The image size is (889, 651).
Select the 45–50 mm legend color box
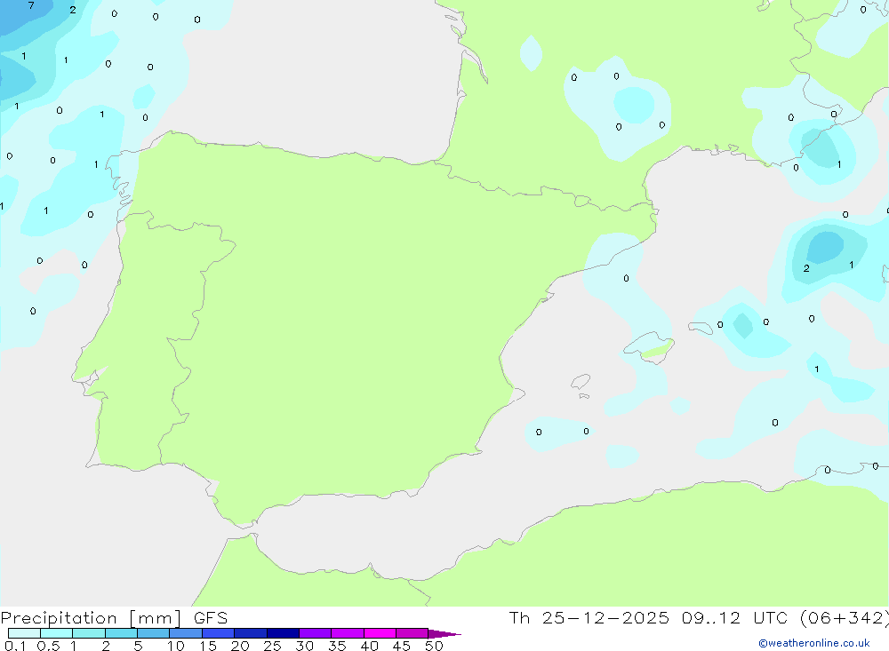pos(412,633)
